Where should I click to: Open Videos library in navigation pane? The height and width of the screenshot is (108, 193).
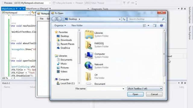pos(64,71)
